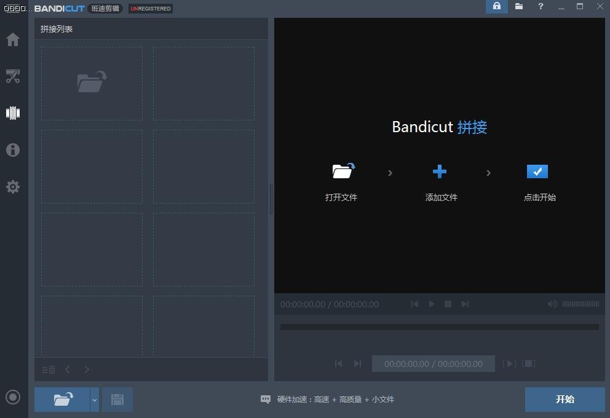Click bracketed stop icon right of time field
The image size is (610, 418).
[528, 363]
